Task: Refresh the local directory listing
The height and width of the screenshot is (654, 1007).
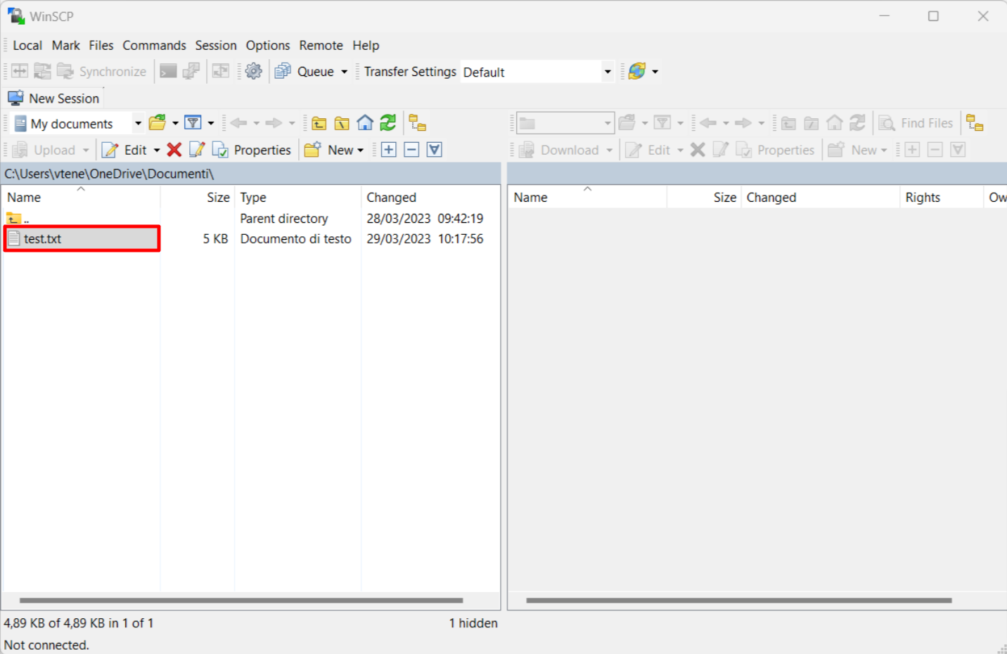Action: [387, 123]
